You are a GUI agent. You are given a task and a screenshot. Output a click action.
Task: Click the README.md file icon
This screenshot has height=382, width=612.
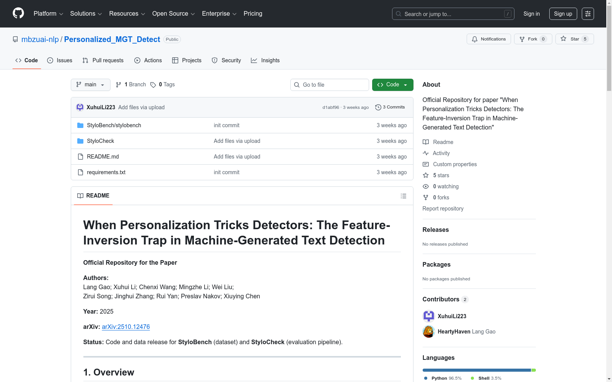(x=80, y=157)
